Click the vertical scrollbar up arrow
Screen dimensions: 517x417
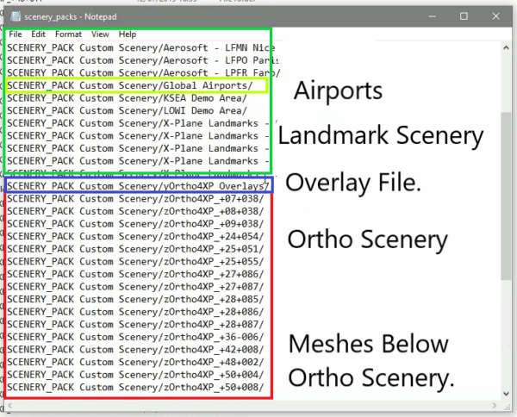point(506,48)
